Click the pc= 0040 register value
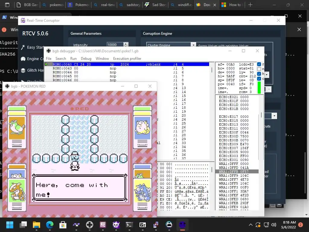309x232 pixels. click(x=226, y=84)
